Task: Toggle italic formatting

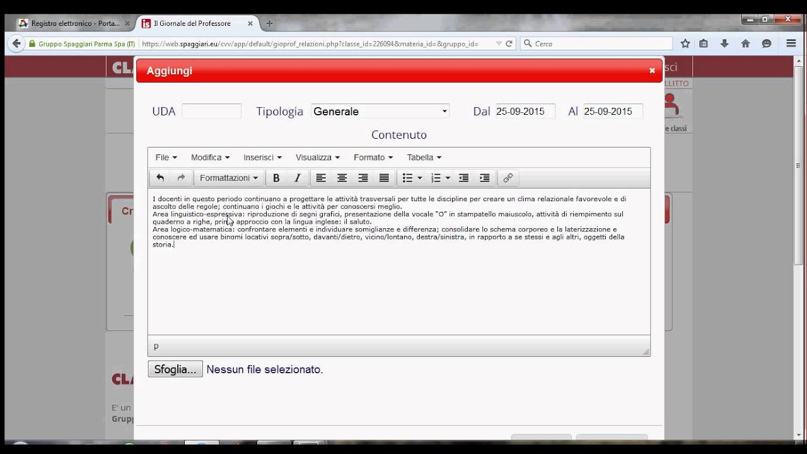Action: point(298,178)
